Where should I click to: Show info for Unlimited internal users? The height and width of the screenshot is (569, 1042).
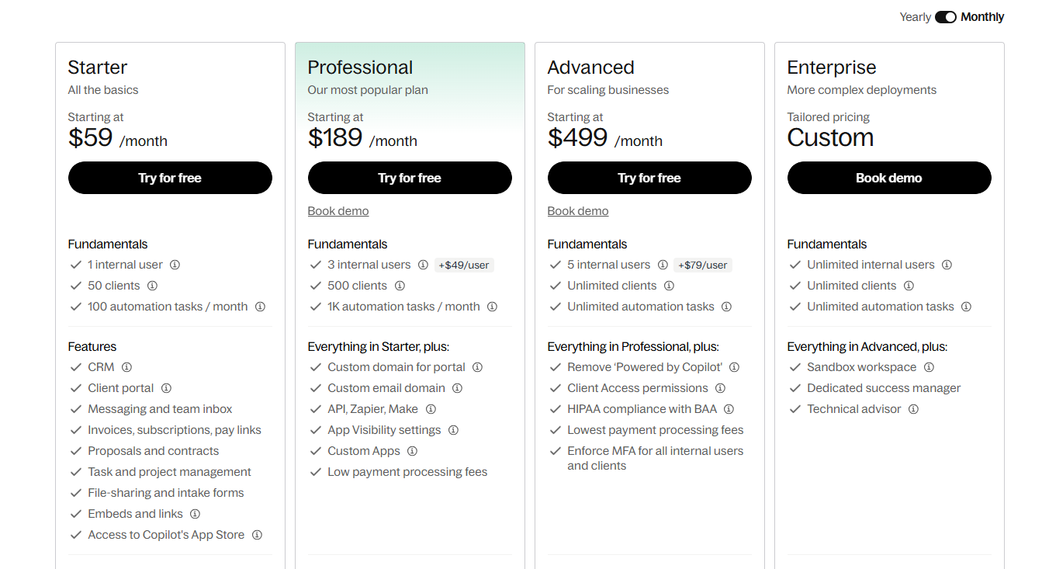pos(947,265)
